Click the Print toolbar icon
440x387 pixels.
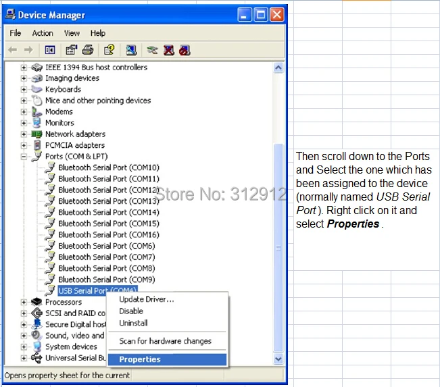[x=88, y=50]
